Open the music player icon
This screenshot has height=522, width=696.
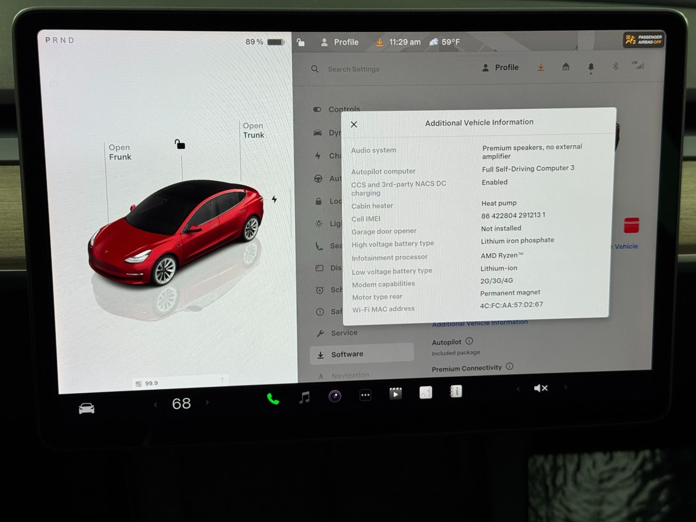point(304,397)
